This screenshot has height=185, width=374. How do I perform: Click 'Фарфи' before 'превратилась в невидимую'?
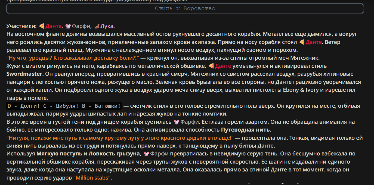tap(159, 154)
